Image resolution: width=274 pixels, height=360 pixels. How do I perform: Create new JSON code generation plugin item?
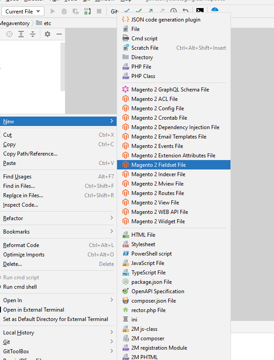coord(174,20)
